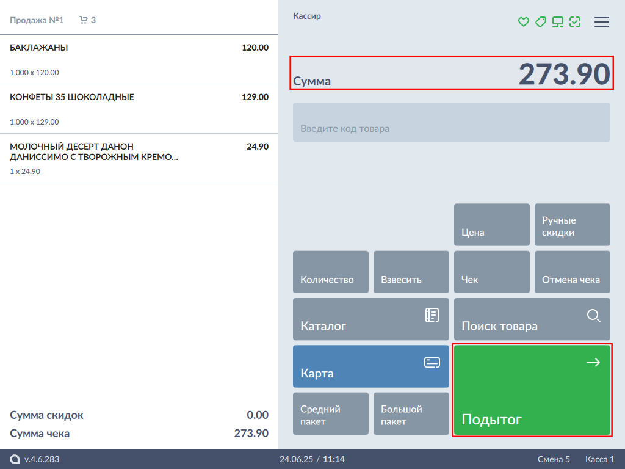Add a Большой пакет
Image resolution: width=625 pixels, height=469 pixels.
coord(411,413)
